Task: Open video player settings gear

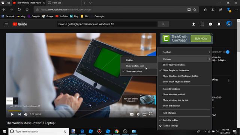Action: (x=138, y=114)
